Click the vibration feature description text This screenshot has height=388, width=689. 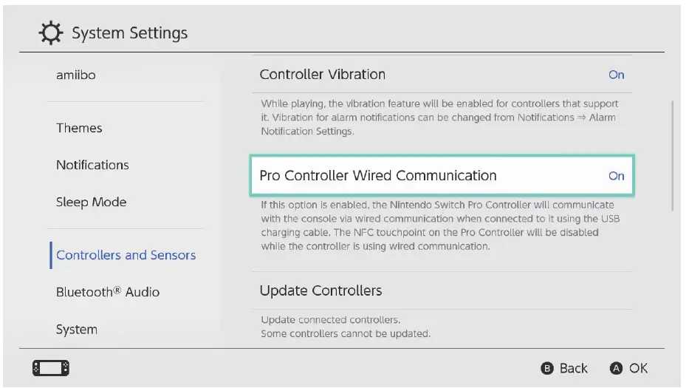pos(439,118)
